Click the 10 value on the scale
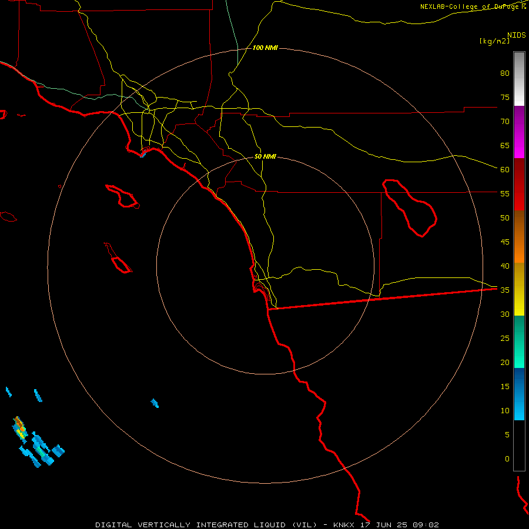 click(505, 411)
